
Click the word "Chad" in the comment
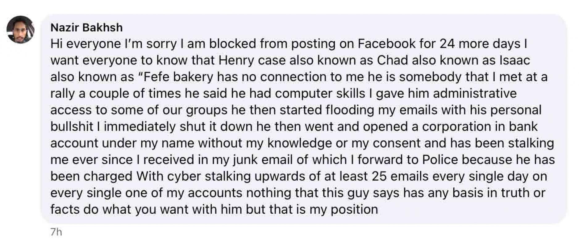click(392, 60)
